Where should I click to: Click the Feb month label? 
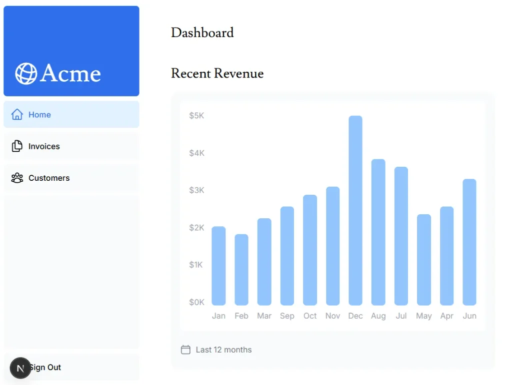tap(241, 316)
